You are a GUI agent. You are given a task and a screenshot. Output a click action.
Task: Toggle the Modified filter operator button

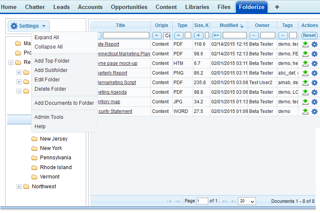pyautogui.click(x=216, y=35)
